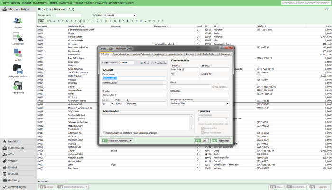Click the Stammdaten header icon in sidebar
This screenshot has height=190, width=332.
point(4,9)
